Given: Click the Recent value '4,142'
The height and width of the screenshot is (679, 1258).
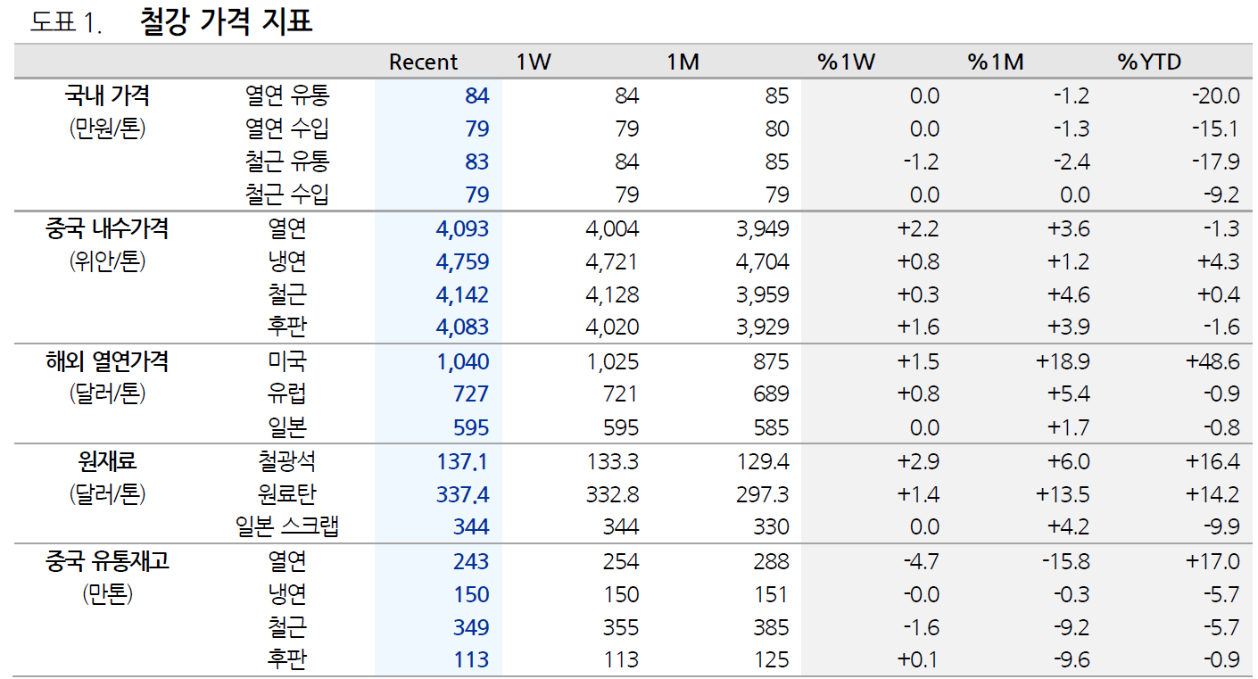Looking at the screenshot, I should tap(462, 295).
